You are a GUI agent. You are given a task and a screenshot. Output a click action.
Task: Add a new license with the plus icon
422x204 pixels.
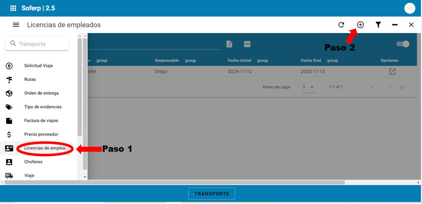(360, 25)
